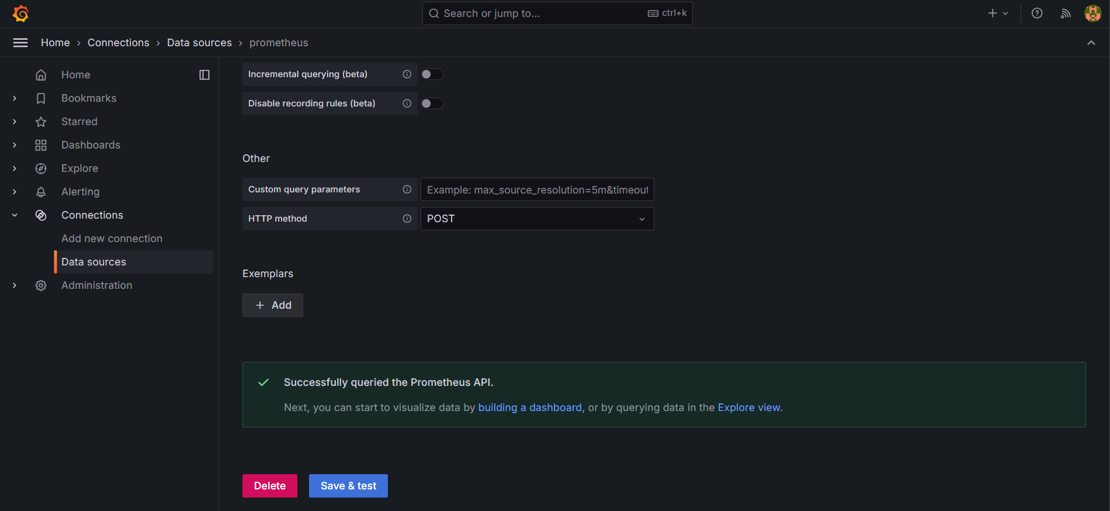Click the Save & test button
Screen dimensions: 1110x511
[348, 486]
